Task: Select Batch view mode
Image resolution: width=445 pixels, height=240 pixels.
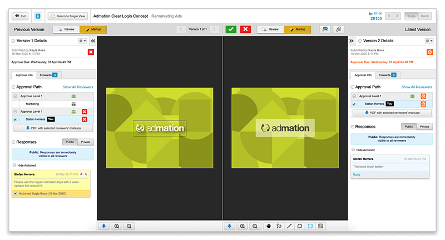Action: (425, 16)
